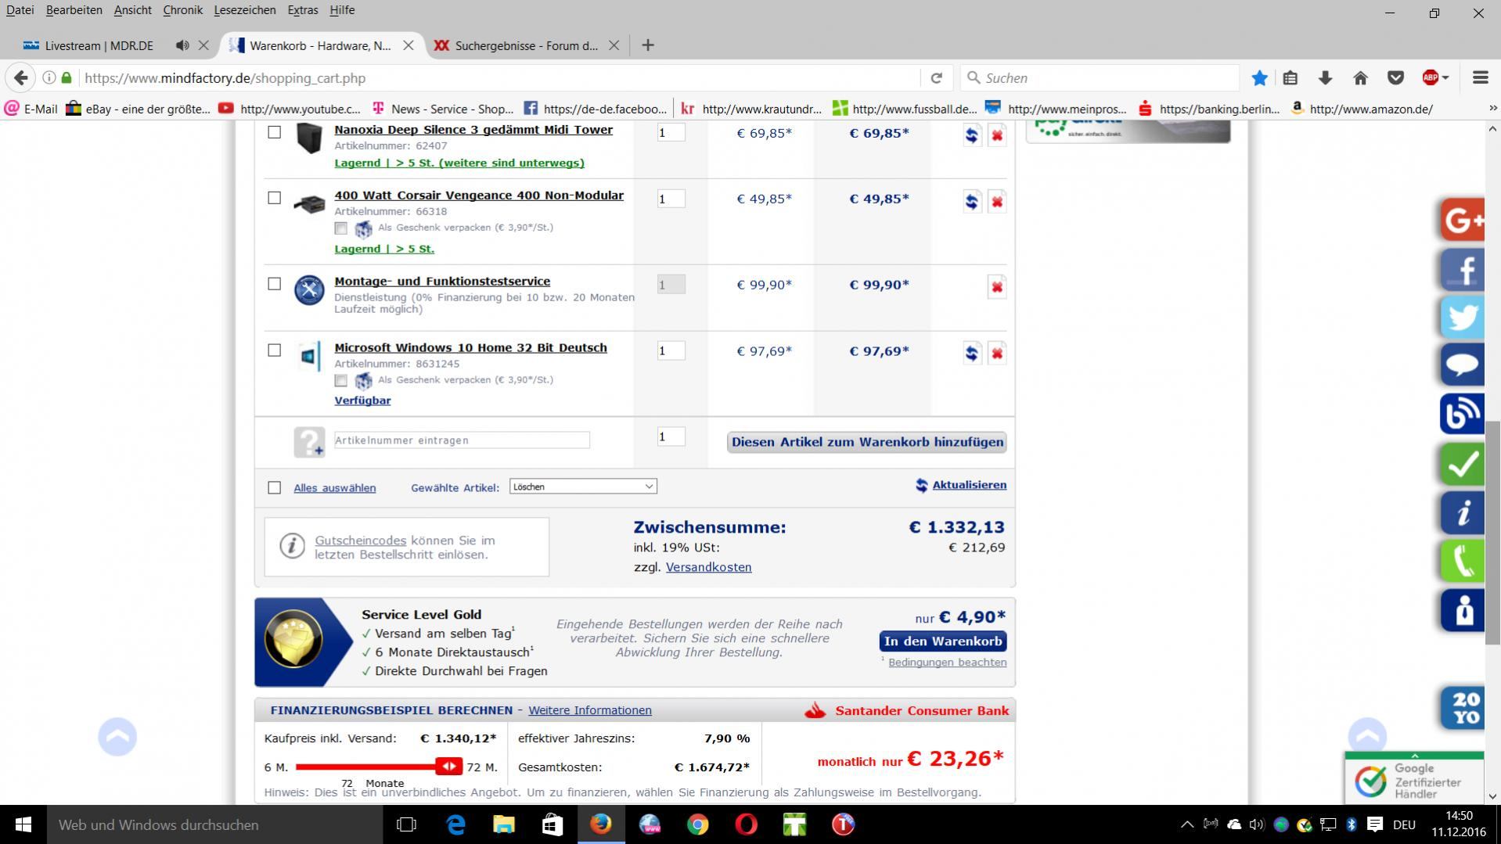This screenshot has height=844, width=1501.
Task: Open the downloads arrow in Firefox toolbar
Action: (x=1325, y=78)
